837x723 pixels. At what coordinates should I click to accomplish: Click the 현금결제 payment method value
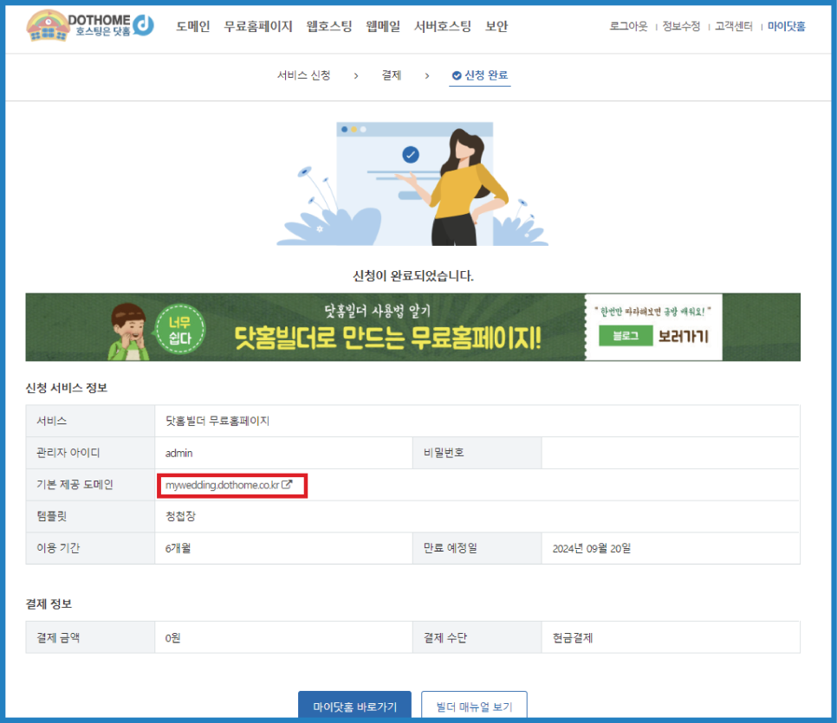[x=572, y=637]
